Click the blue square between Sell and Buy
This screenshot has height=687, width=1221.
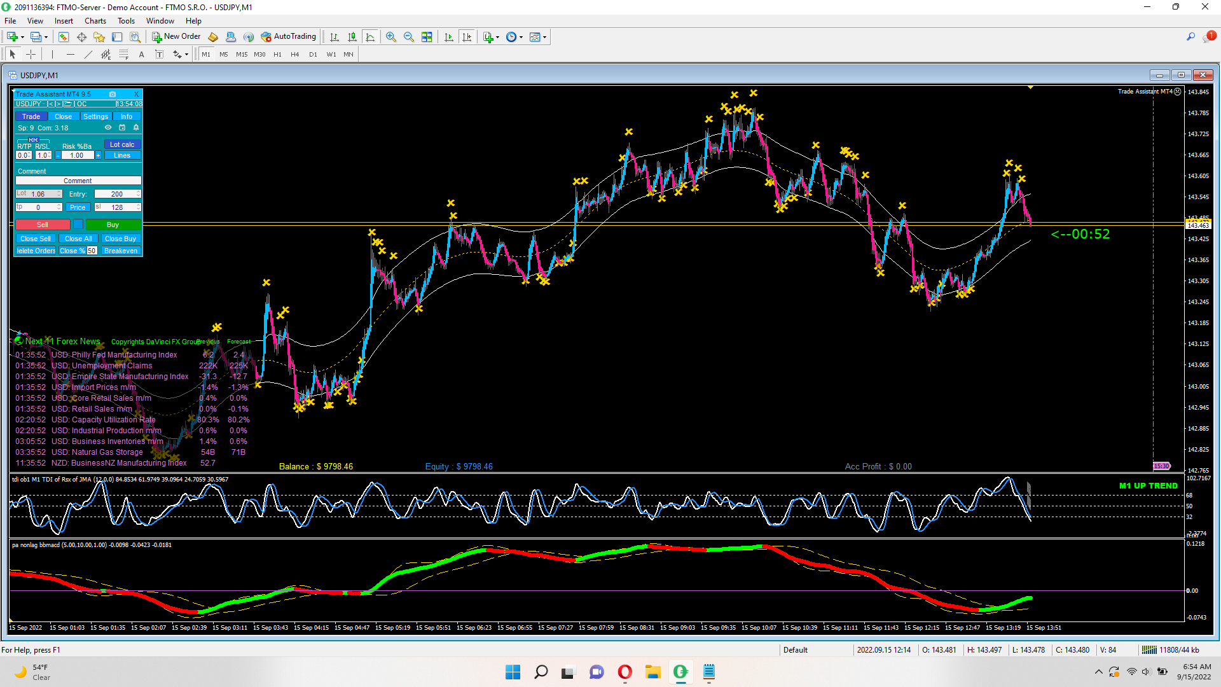tap(78, 225)
